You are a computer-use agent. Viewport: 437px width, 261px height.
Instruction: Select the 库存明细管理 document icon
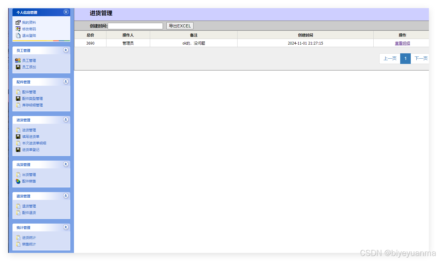[x=18, y=105]
